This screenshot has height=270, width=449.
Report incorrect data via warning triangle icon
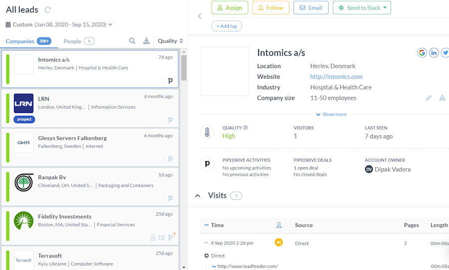click(442, 98)
